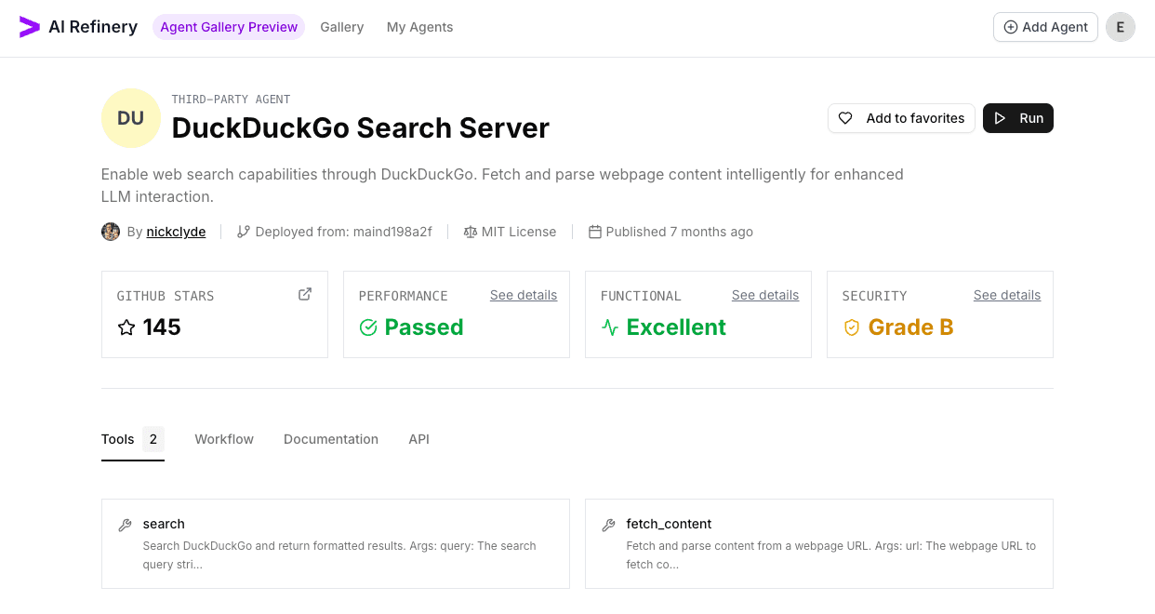Image resolution: width=1155 pixels, height=614 pixels.
Task: Run the DuckDuckGo Search Server agent
Action: point(1017,118)
